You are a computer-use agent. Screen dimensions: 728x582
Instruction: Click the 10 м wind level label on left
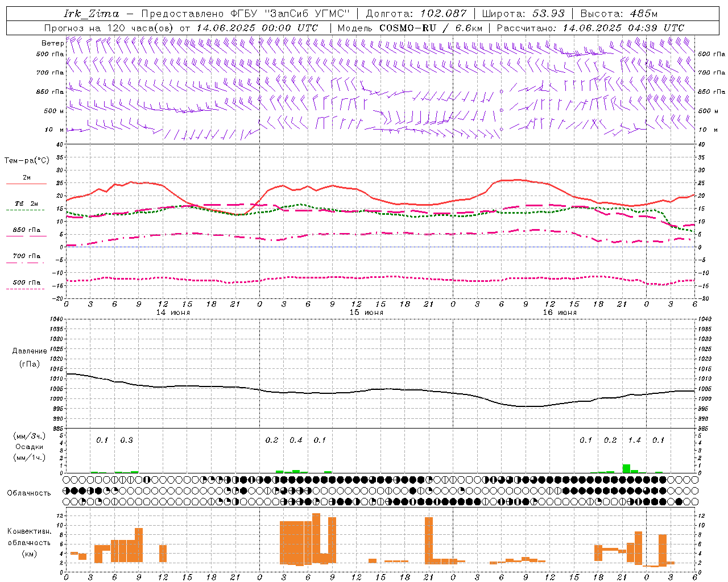point(55,130)
